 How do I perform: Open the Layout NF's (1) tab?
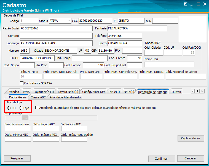click(44, 92)
